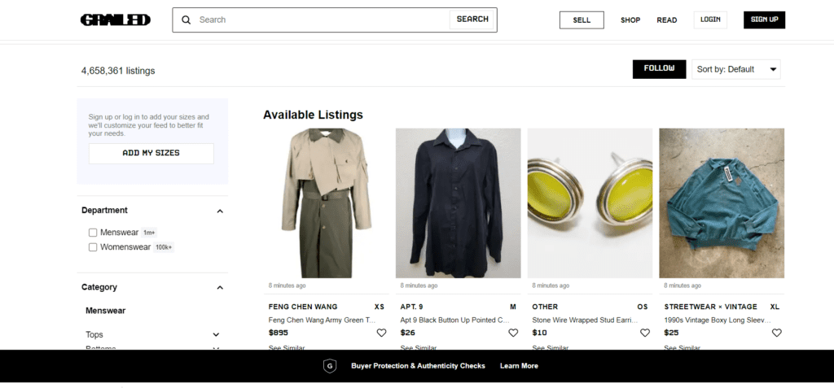Screen dimensions: 834x388
Task: Open 'Feng Chen Wang Army Green T…' title
Action: pos(322,320)
